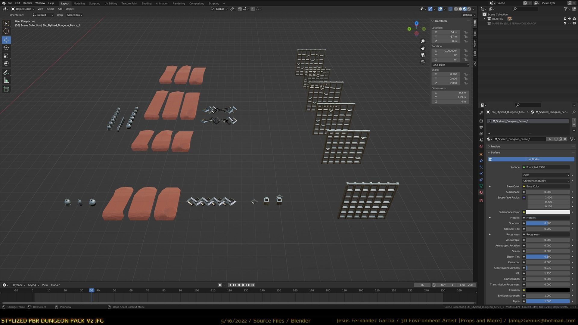Switch to Wireframe viewport shading
578x325 pixels.
[456, 9]
